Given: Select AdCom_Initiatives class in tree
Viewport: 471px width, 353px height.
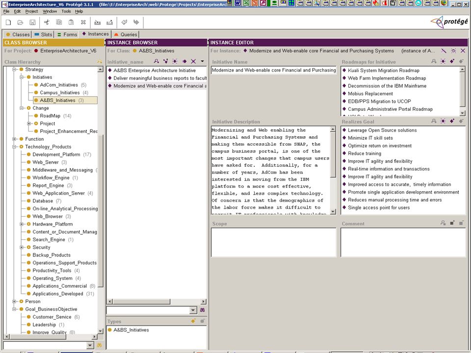Looking at the screenshot, I should 59,85.
